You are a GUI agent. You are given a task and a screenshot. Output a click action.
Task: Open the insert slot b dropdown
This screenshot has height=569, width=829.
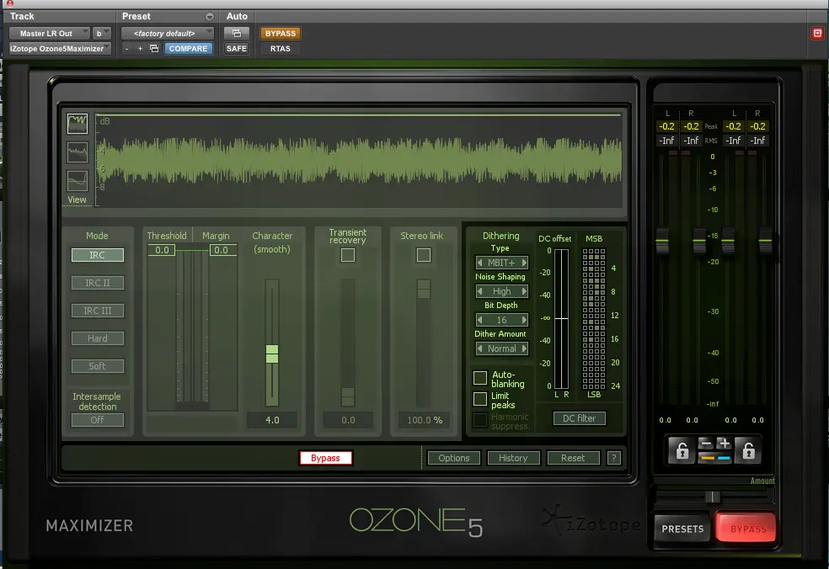tap(101, 34)
